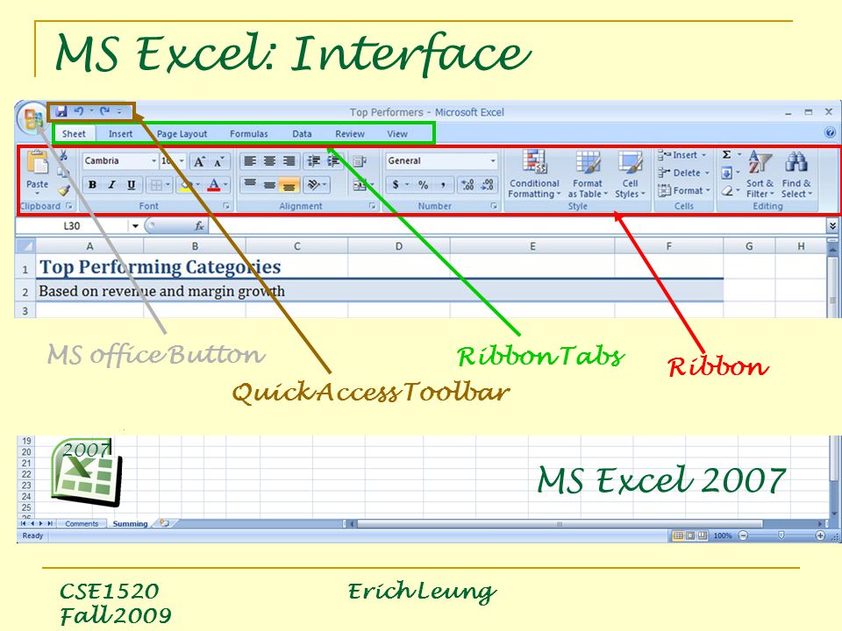The image size is (842, 631).
Task: Click the Percent Style icon
Action: tap(424, 185)
